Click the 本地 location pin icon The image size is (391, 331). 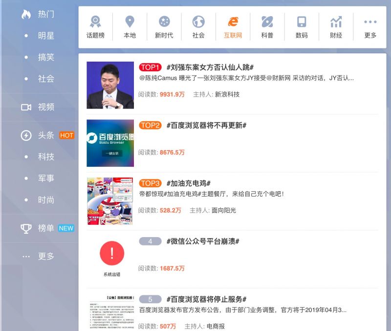click(x=130, y=22)
